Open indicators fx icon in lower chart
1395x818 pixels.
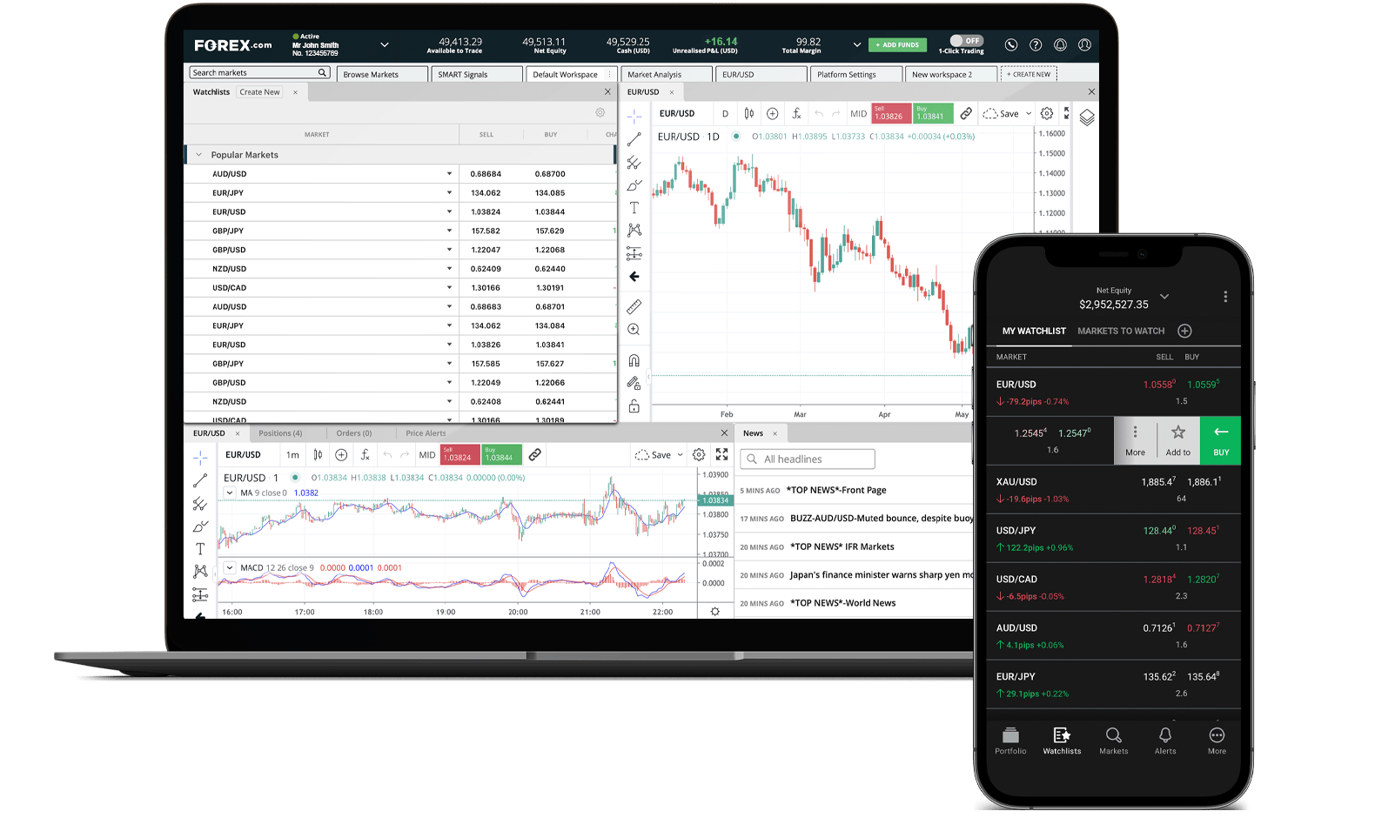point(366,454)
